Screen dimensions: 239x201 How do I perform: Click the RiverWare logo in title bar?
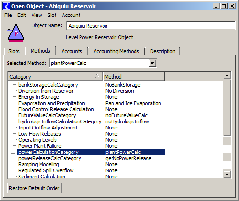click(x=7, y=6)
